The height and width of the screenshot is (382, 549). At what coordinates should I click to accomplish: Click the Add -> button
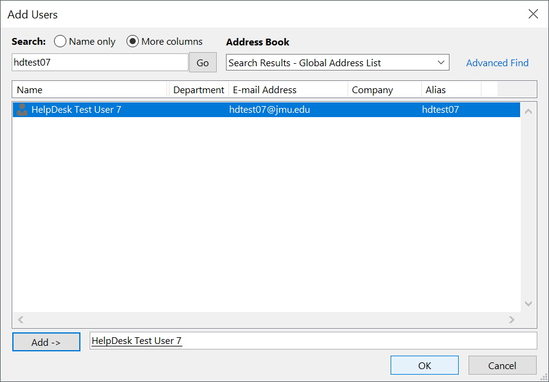46,342
